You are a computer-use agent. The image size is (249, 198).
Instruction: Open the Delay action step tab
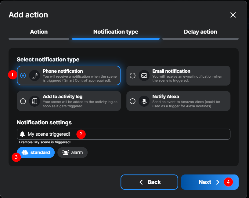tap(200, 32)
